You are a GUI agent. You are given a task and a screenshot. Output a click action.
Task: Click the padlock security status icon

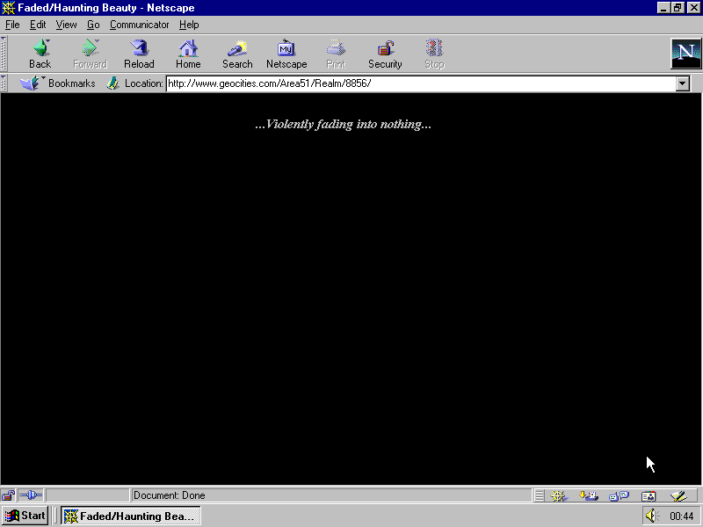[x=9, y=495]
